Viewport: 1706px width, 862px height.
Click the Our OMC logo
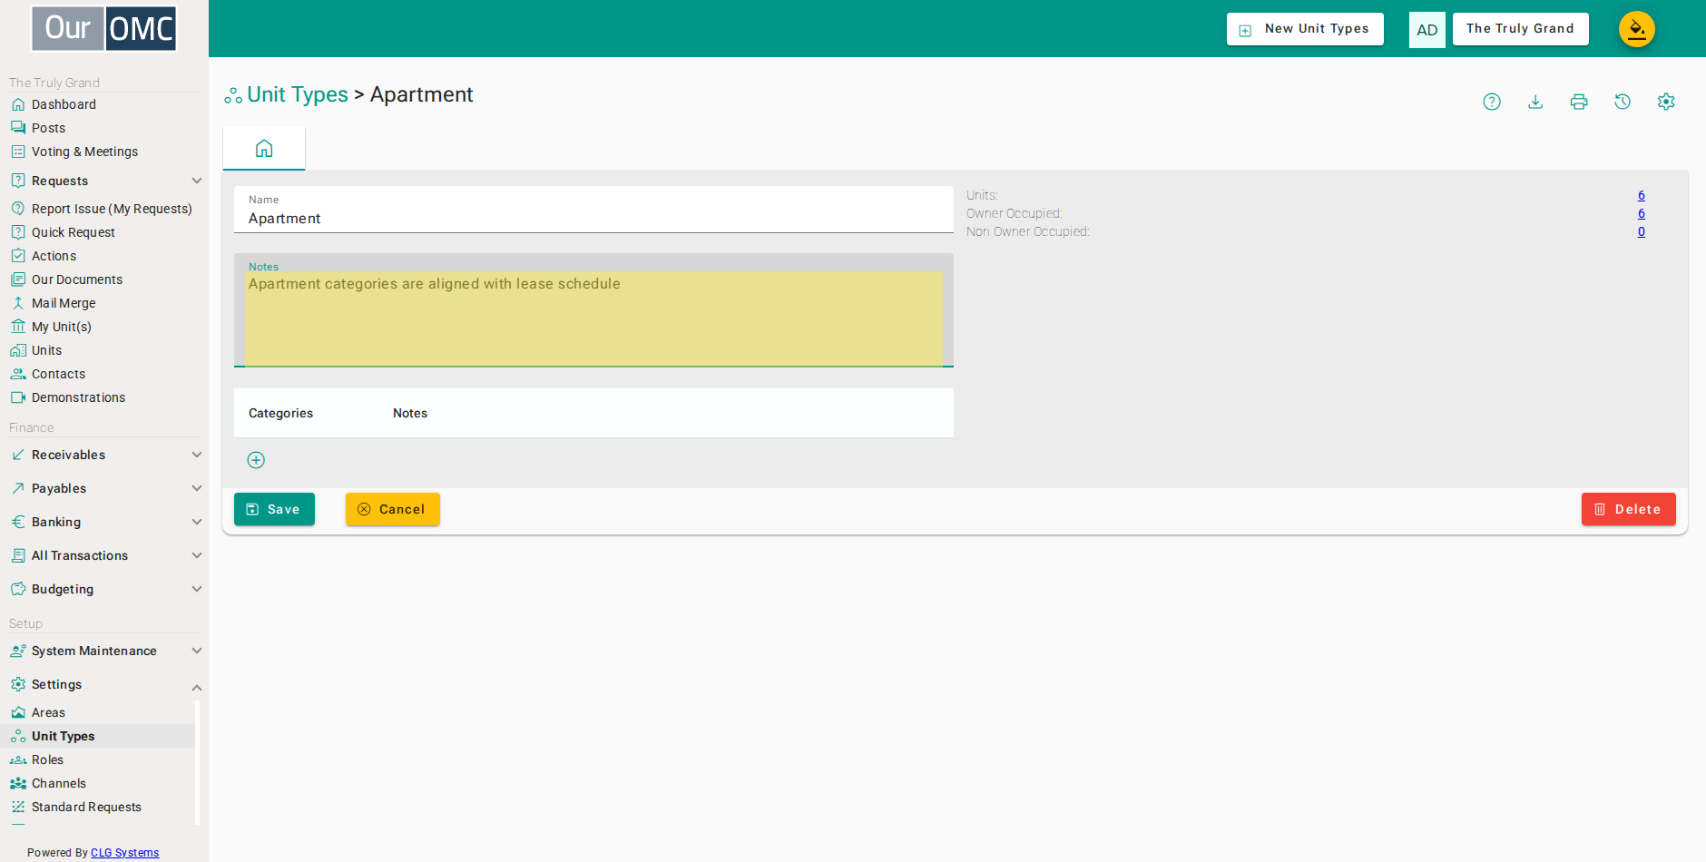click(104, 29)
